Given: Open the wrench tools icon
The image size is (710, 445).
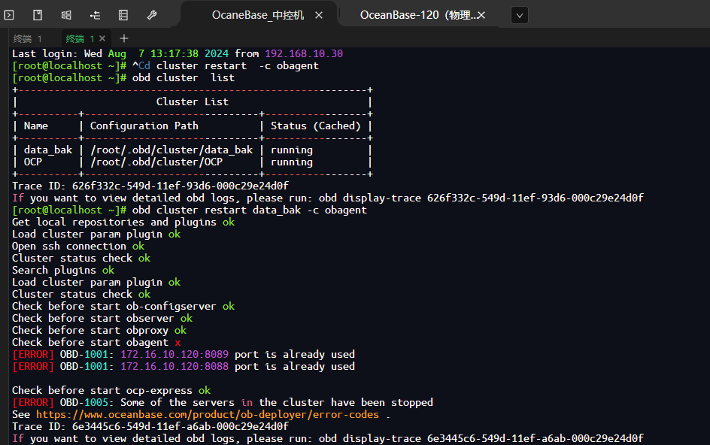Looking at the screenshot, I should pos(152,15).
